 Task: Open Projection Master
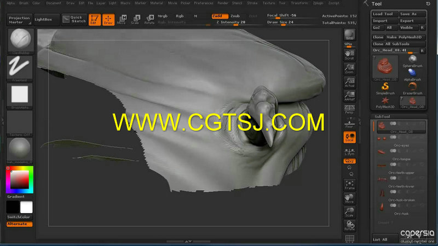pos(19,20)
